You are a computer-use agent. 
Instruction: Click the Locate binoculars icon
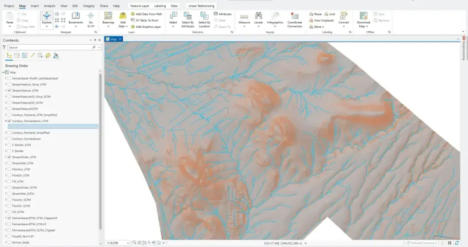tap(258, 16)
